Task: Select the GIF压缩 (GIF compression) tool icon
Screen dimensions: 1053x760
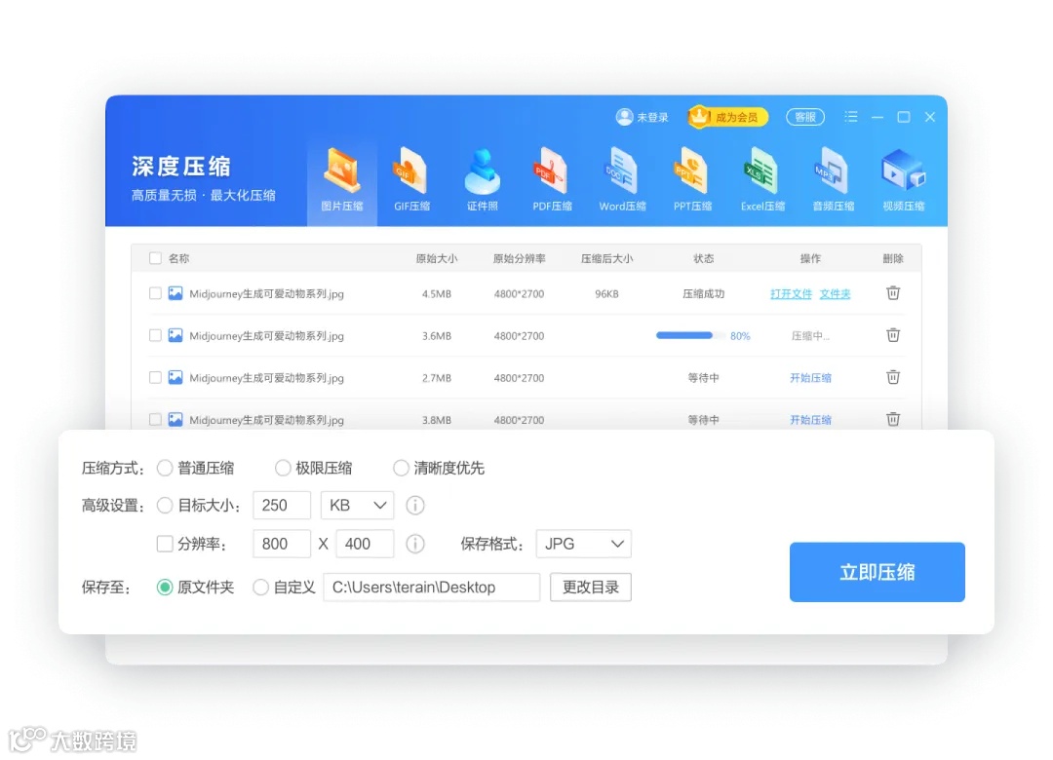Action: 410,175
